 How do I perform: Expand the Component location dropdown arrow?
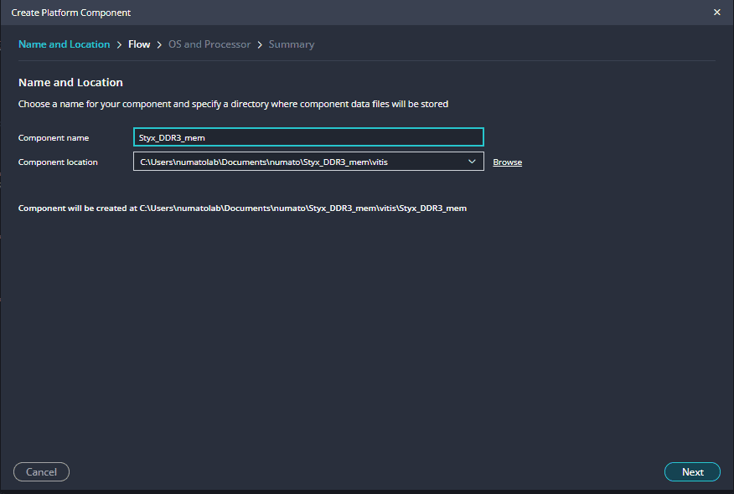click(472, 162)
